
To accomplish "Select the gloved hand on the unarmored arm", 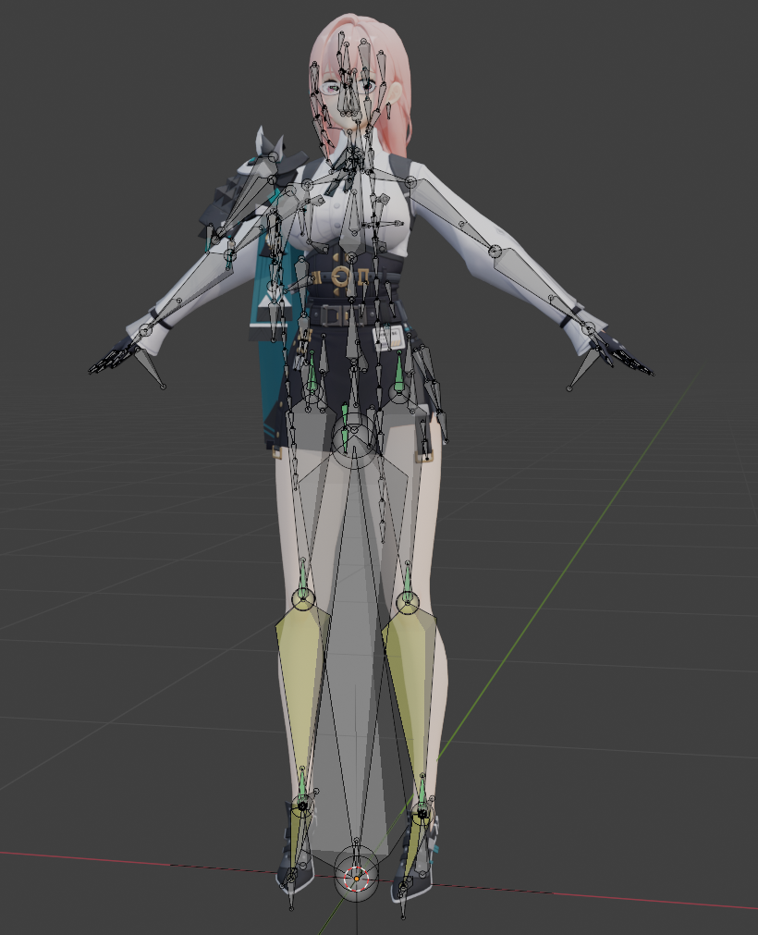I will [x=623, y=351].
